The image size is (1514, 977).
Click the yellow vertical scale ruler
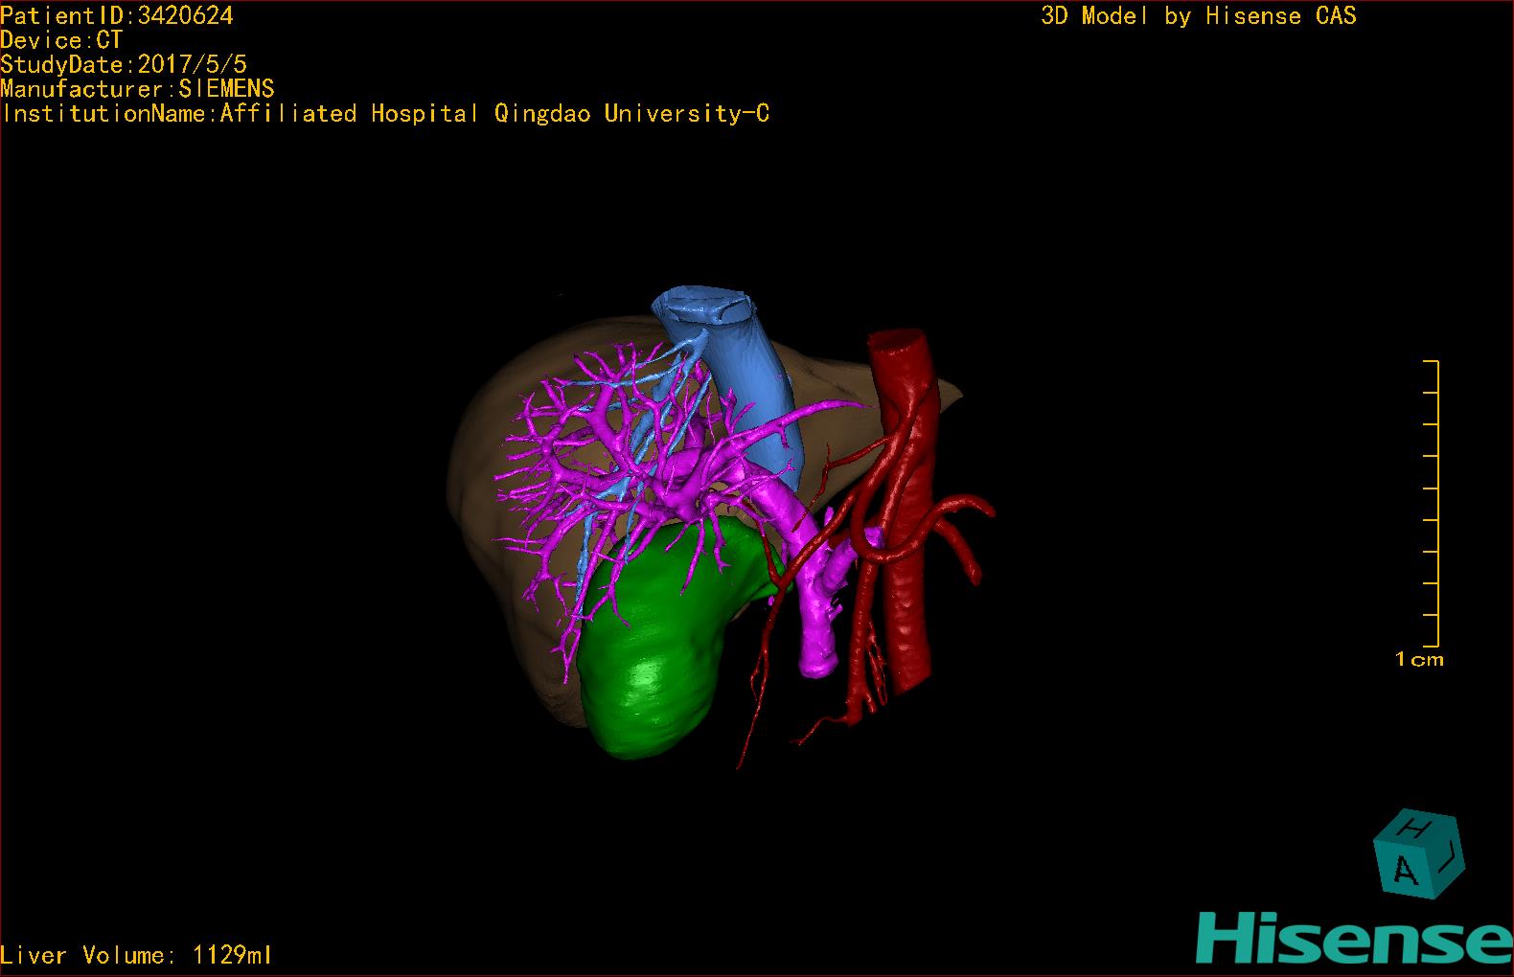tap(1431, 504)
